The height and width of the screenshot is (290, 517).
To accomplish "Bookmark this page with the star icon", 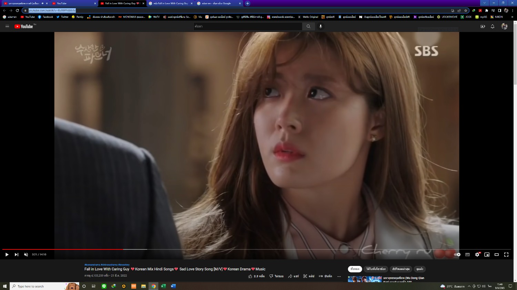I will pos(466,10).
